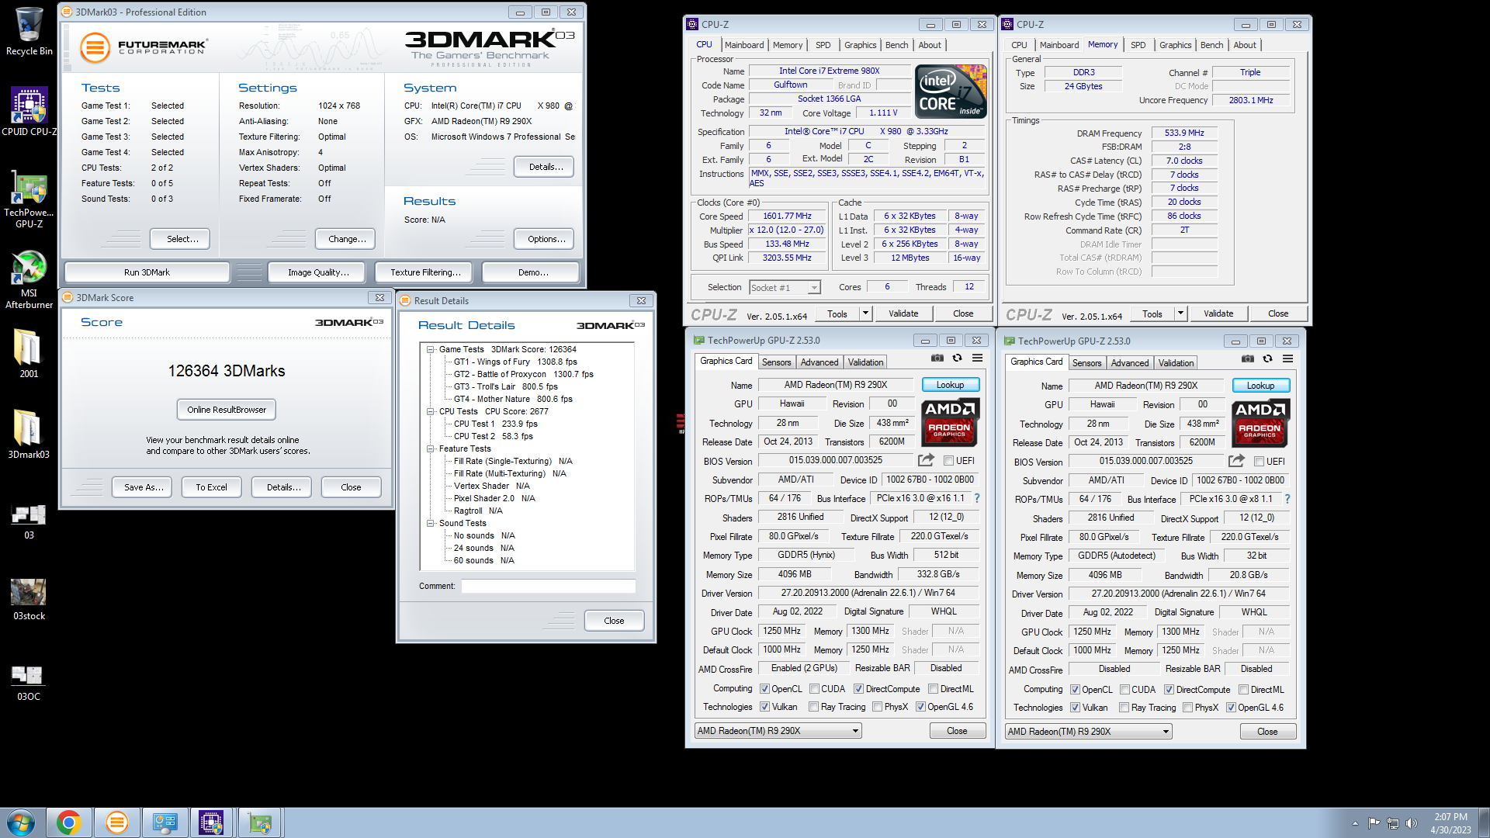Toggle the PhysX checkbox in the right GPU-Z window
1490x838 pixels.
tap(1187, 708)
